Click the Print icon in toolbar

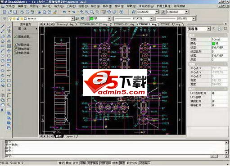22,12
